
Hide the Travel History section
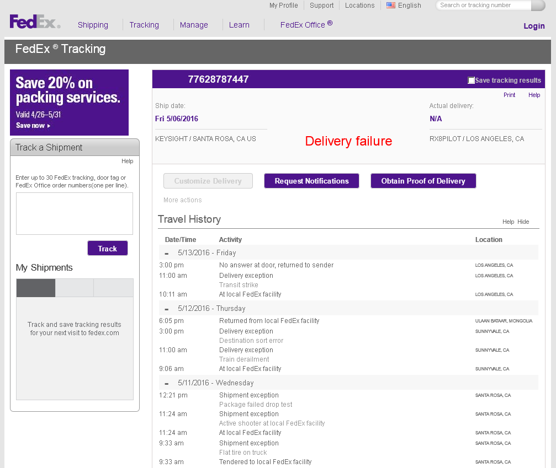click(x=523, y=222)
